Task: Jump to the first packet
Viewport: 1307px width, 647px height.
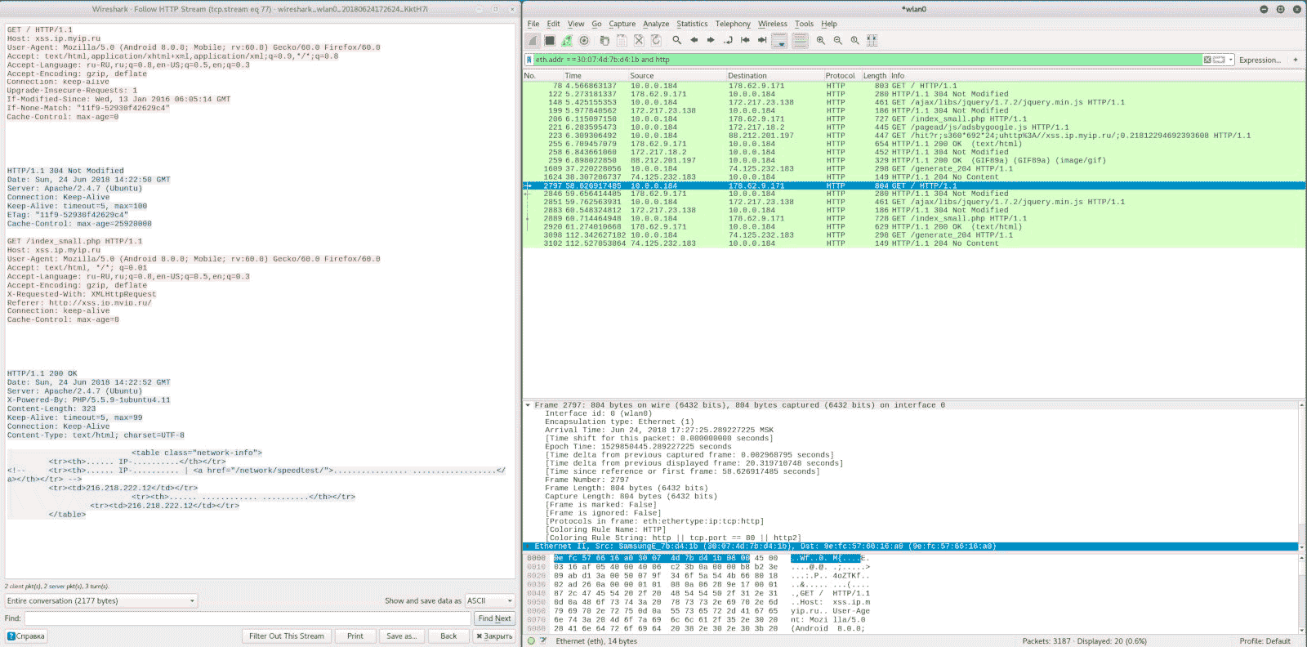Action: pos(745,40)
